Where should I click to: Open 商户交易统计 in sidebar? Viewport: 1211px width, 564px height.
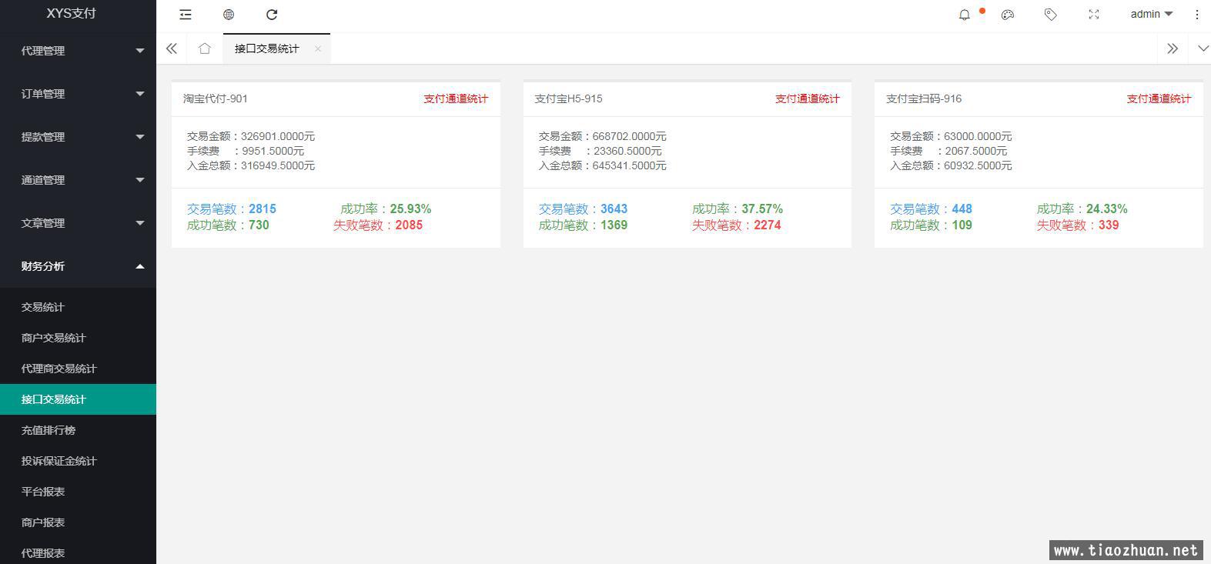coord(78,338)
